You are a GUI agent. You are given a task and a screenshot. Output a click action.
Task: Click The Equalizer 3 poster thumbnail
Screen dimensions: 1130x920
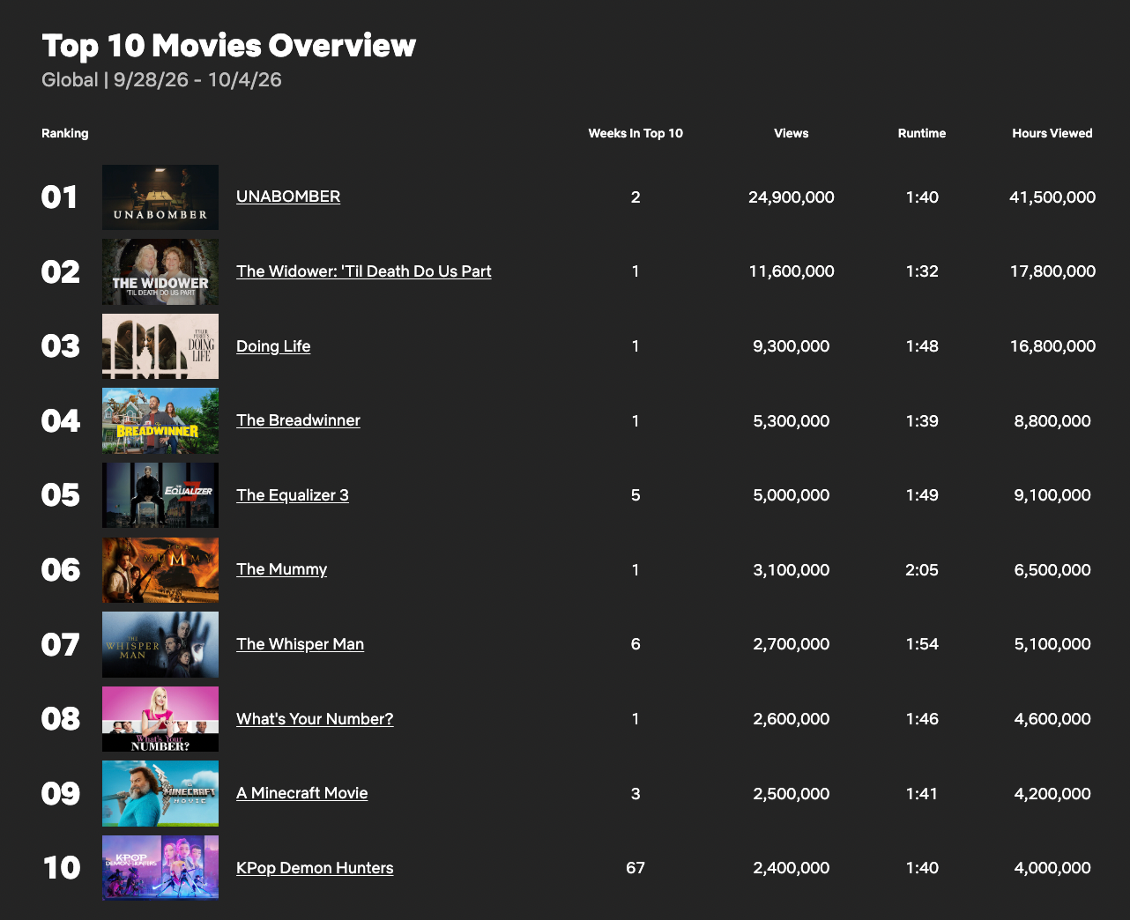pos(160,495)
